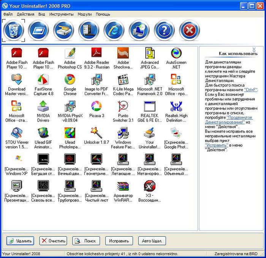Click the Удалить button
The image size is (266, 258).
(x=20, y=241)
